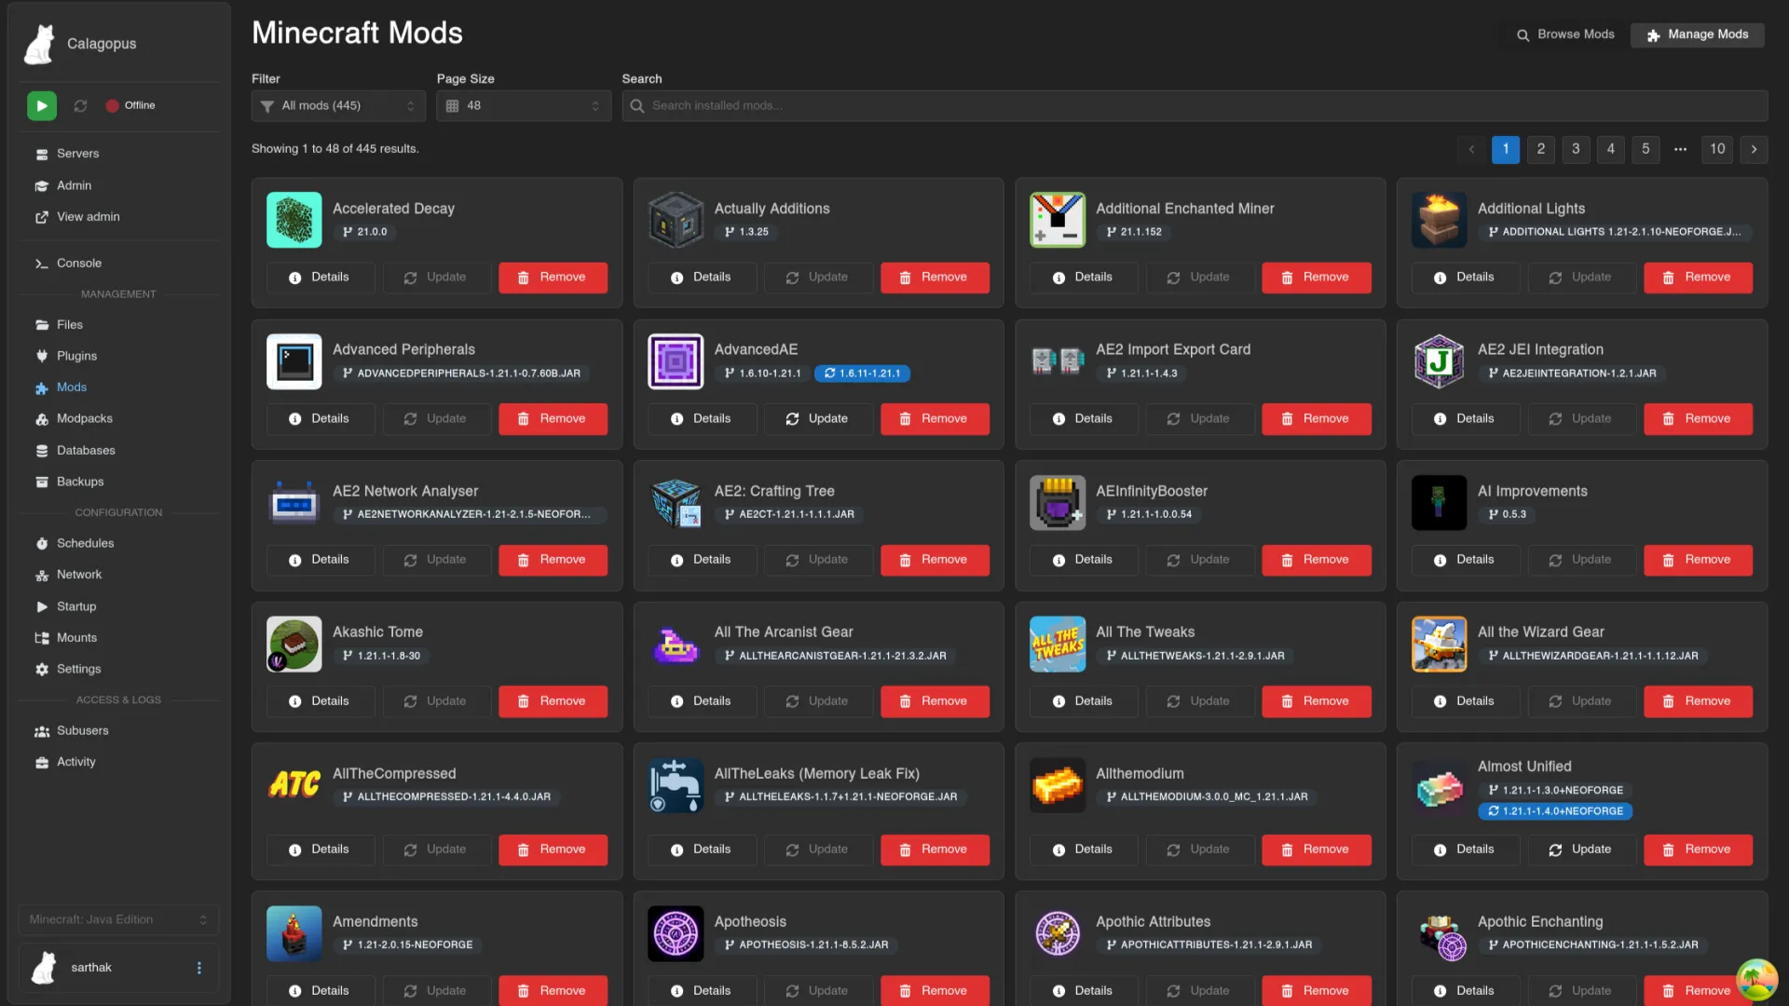Go to page 3 of results
1789x1006 pixels.
pos(1576,149)
